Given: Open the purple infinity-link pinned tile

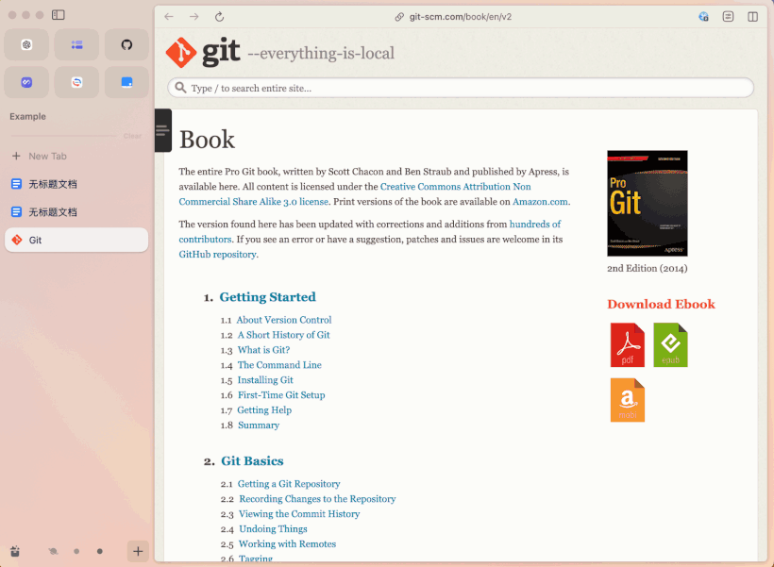Looking at the screenshot, I should (x=26, y=82).
